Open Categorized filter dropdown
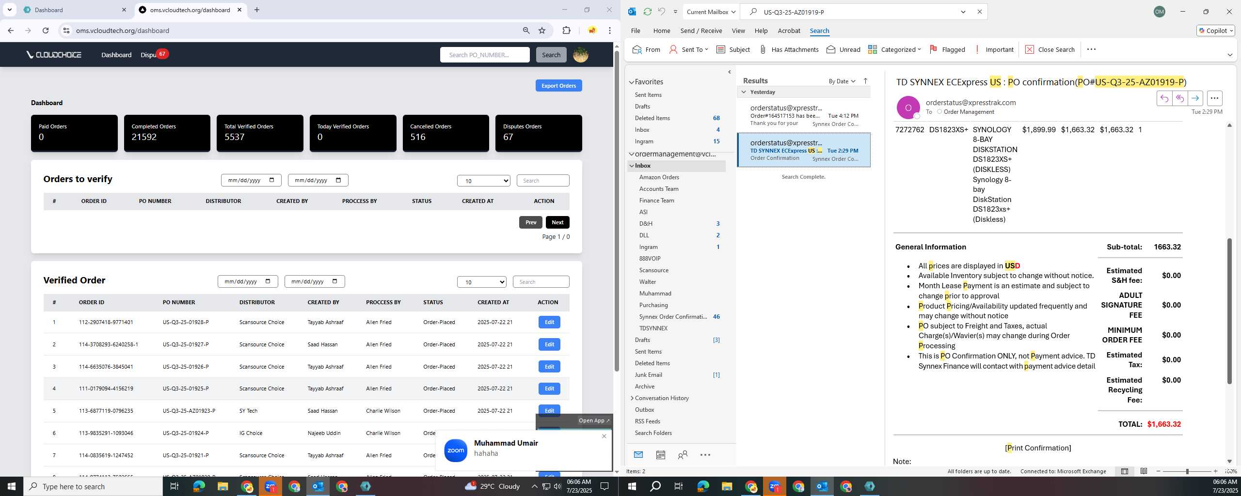This screenshot has height=496, width=1241. (894, 49)
